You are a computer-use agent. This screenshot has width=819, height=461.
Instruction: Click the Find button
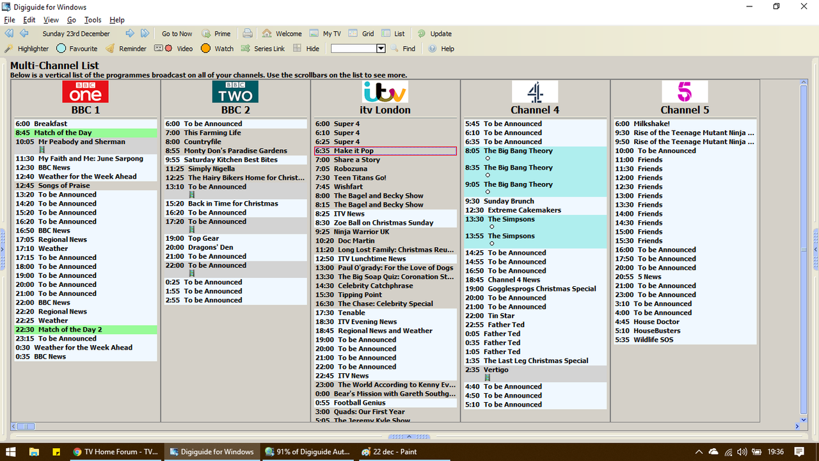pos(402,49)
